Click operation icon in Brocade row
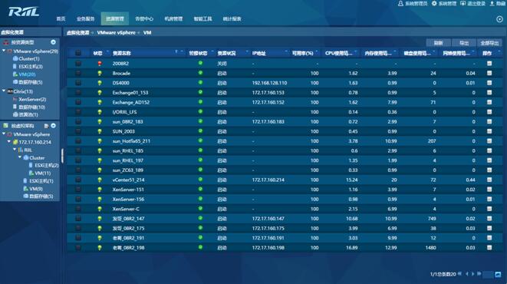Screen dimensions: 507x284 point(489,73)
